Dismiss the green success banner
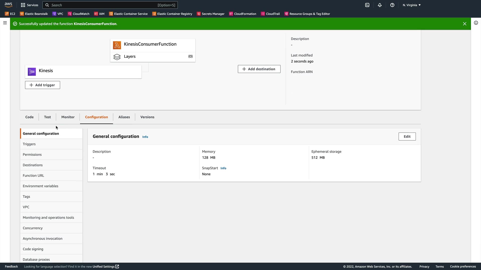The width and height of the screenshot is (481, 270). pyautogui.click(x=464, y=24)
